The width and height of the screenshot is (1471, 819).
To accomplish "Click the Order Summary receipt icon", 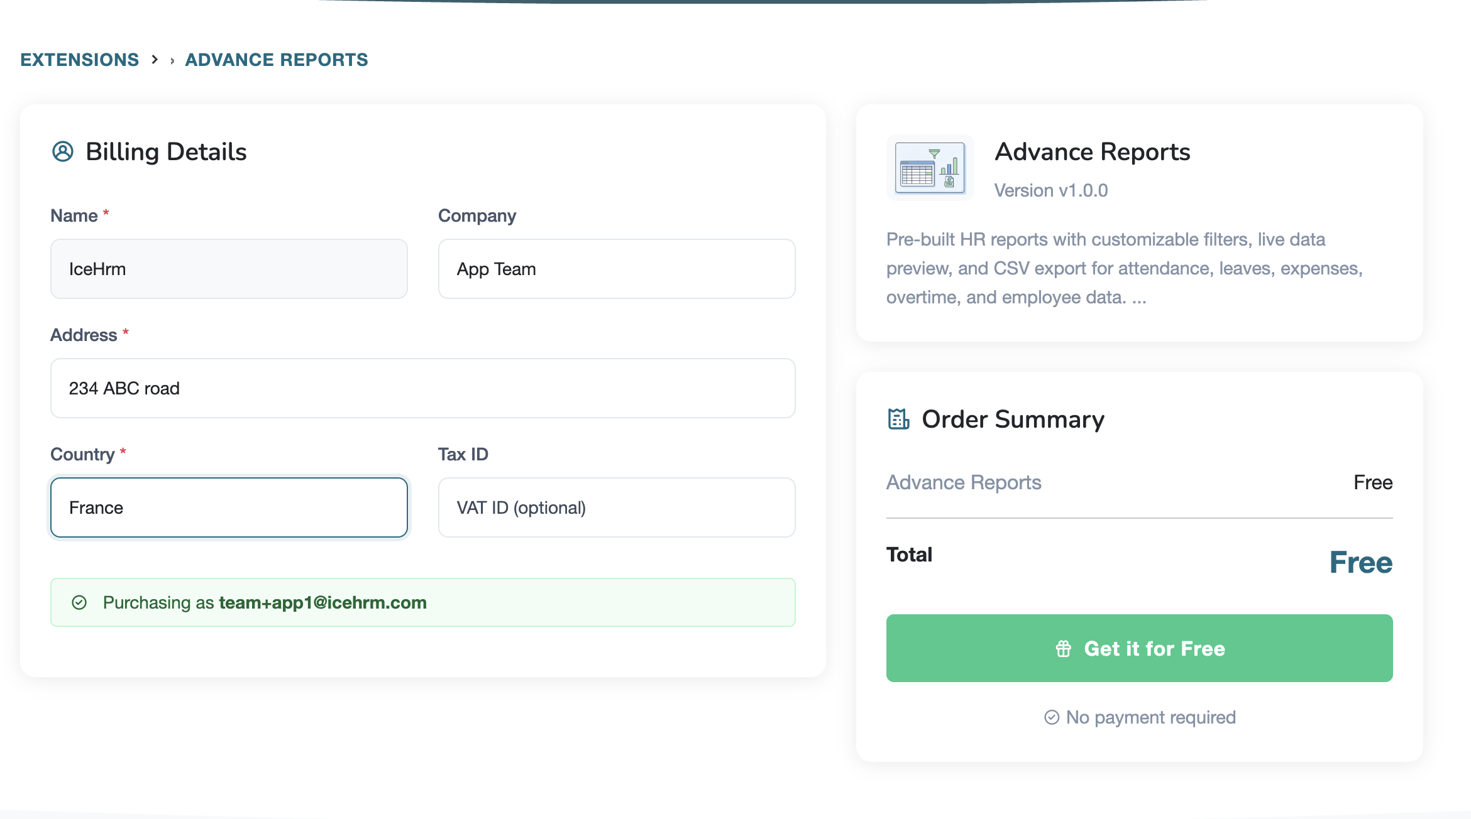I will 898,419.
